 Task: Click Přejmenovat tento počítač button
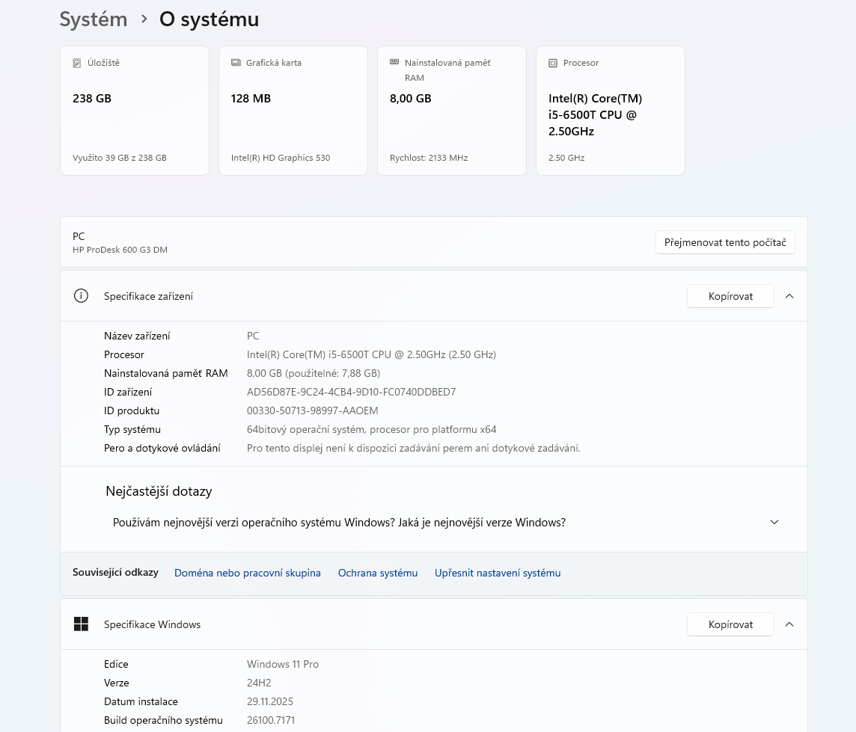(x=724, y=242)
